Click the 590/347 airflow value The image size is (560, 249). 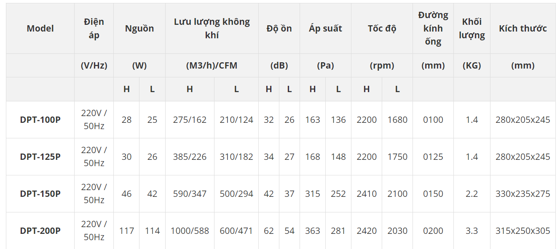[x=190, y=194]
